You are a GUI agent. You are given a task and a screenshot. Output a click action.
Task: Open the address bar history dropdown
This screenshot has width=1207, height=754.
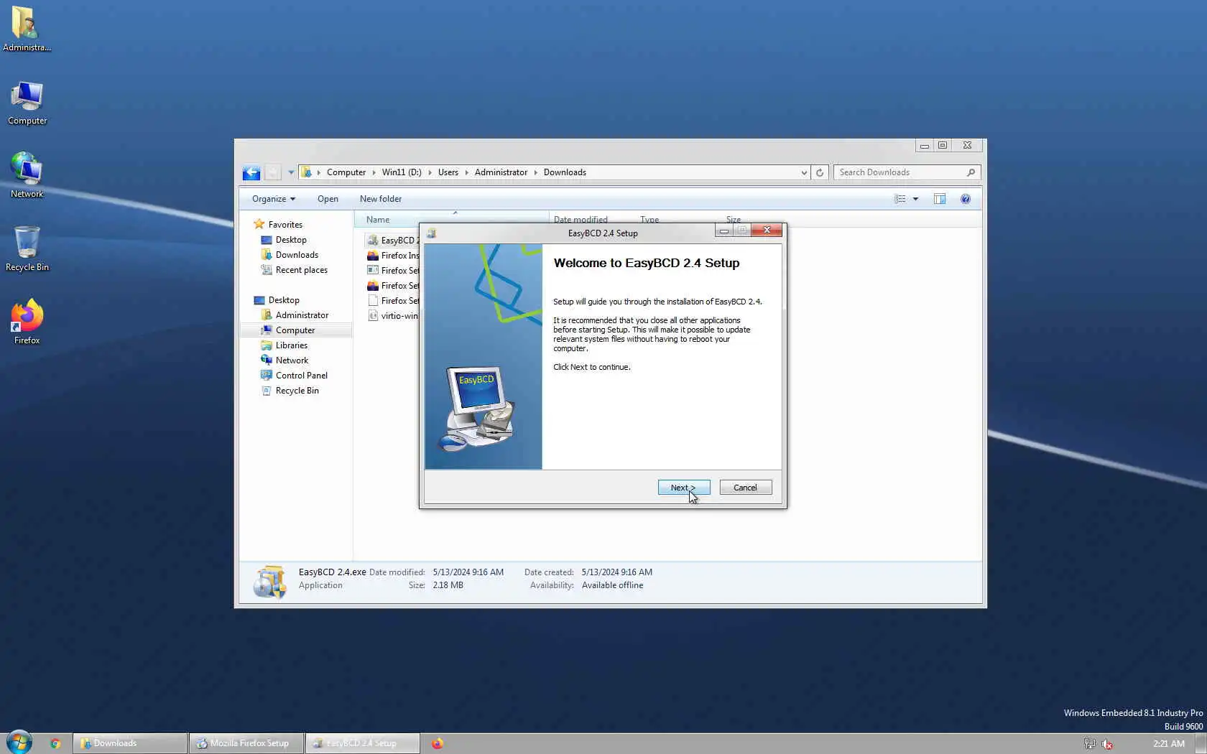[x=804, y=172]
